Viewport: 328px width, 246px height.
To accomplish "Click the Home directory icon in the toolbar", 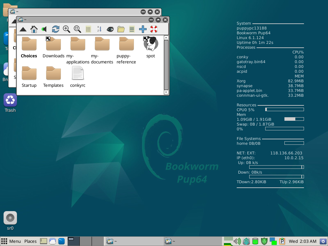I will 34,29.
